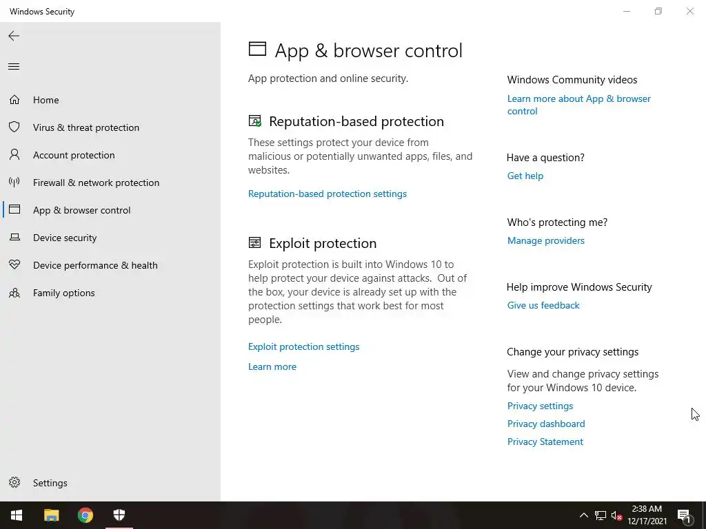Click the Family options people icon

click(x=14, y=293)
